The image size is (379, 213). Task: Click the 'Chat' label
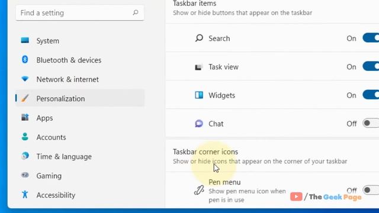pos(216,124)
